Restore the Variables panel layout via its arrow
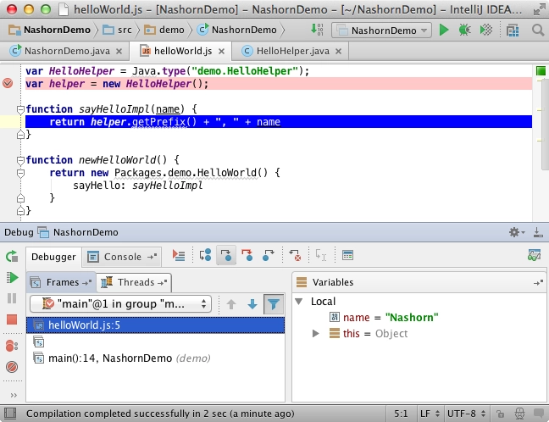The image size is (549, 422). click(539, 282)
